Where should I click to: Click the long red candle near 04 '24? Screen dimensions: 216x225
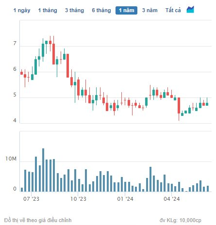point(179,105)
